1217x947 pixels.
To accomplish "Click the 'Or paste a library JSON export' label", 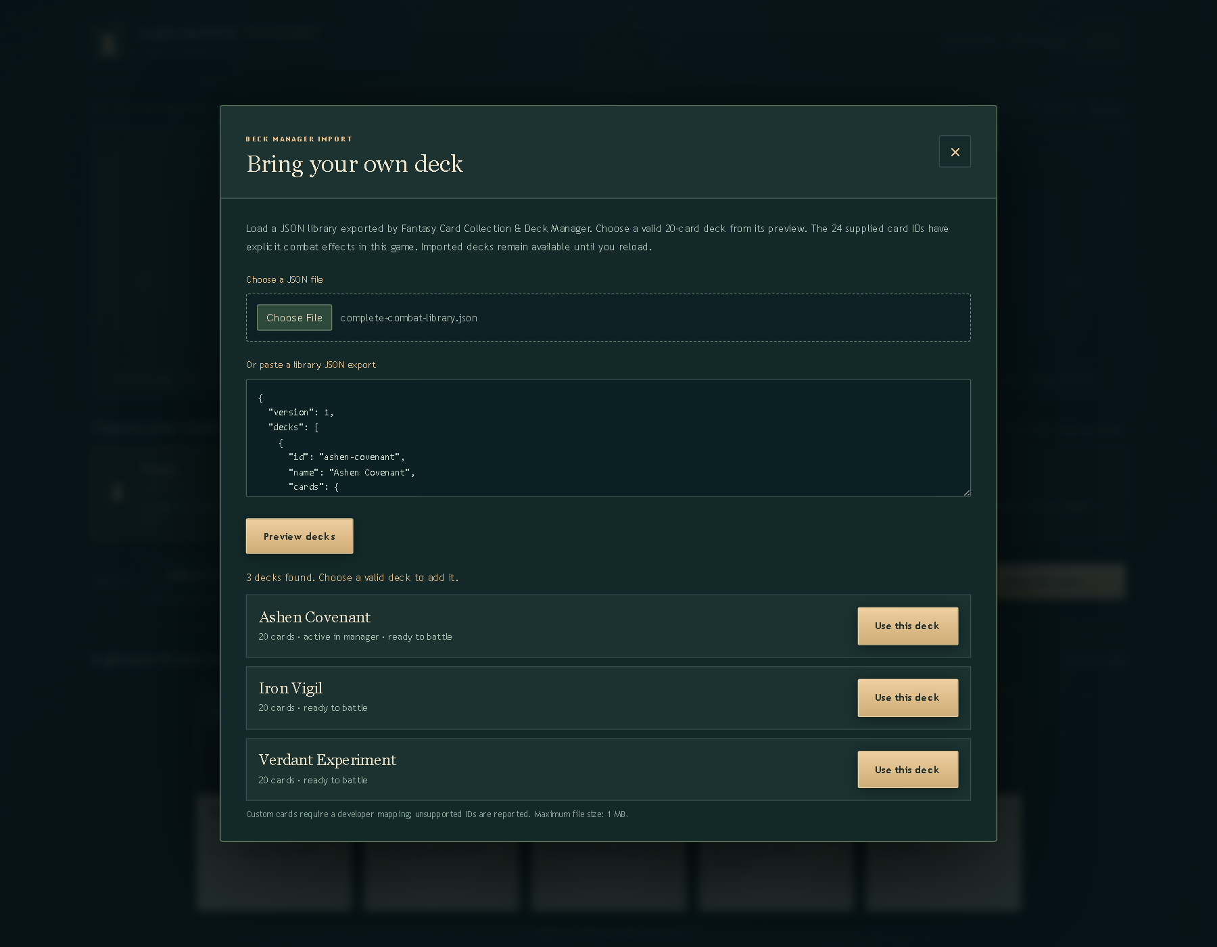I will point(311,365).
